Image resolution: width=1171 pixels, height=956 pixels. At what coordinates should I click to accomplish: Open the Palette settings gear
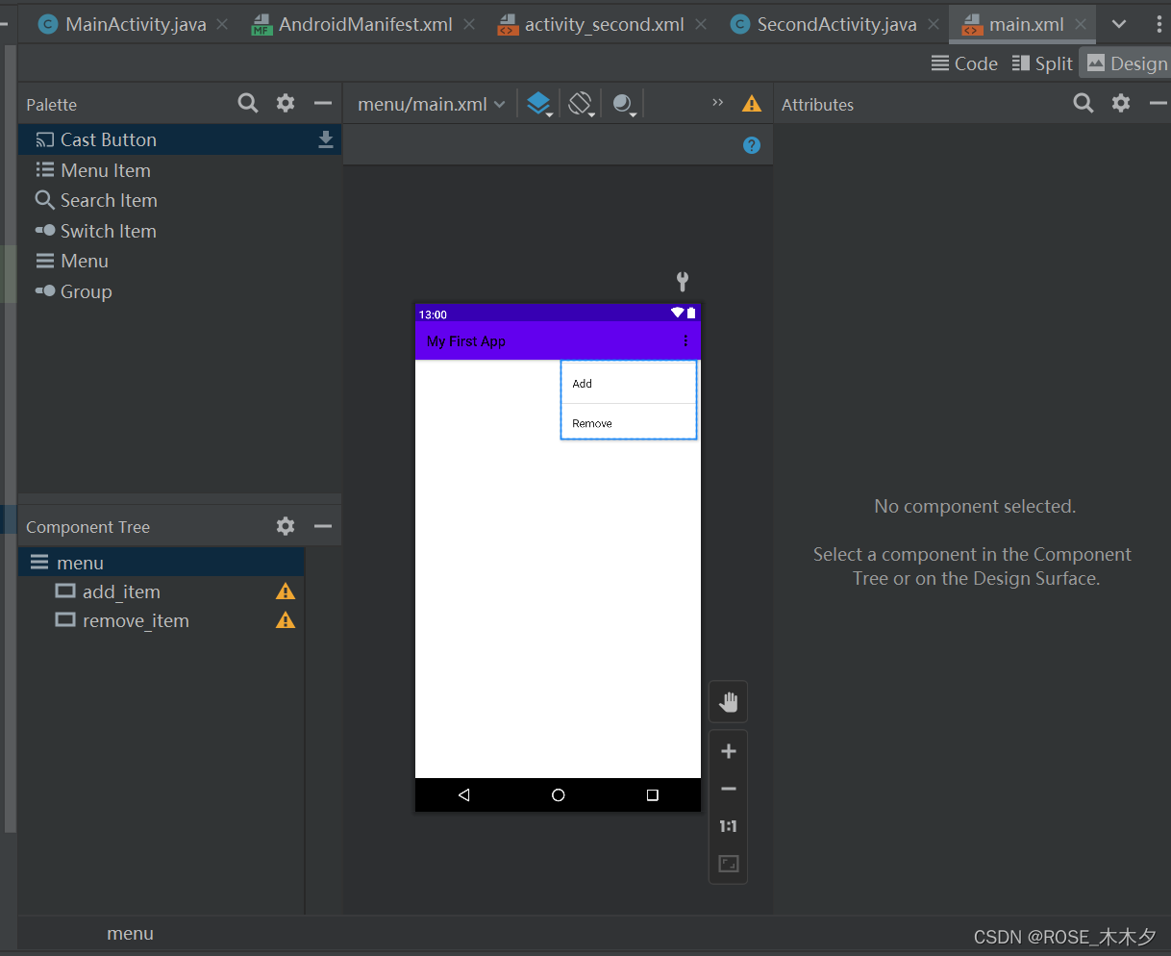point(285,103)
